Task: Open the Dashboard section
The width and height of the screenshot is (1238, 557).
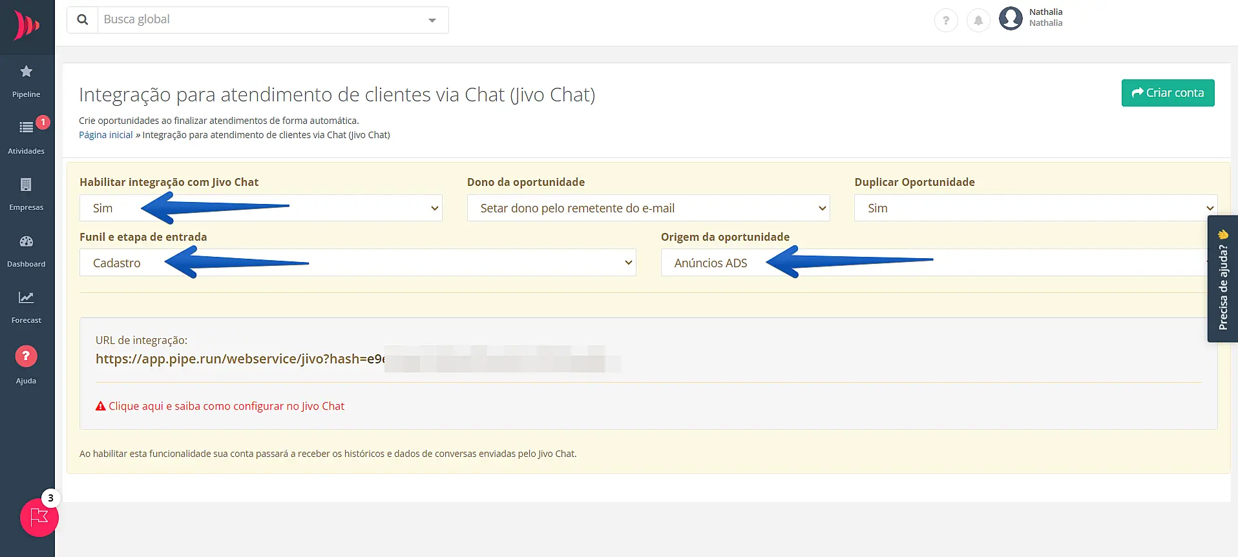Action: click(x=26, y=250)
